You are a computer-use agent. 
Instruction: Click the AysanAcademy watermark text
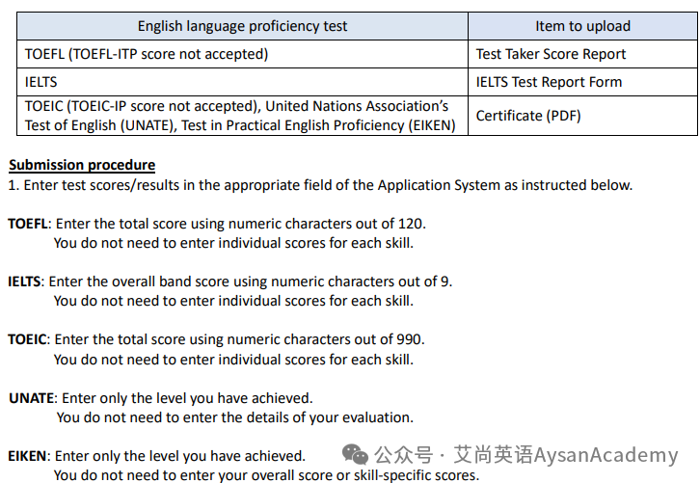[606, 455]
